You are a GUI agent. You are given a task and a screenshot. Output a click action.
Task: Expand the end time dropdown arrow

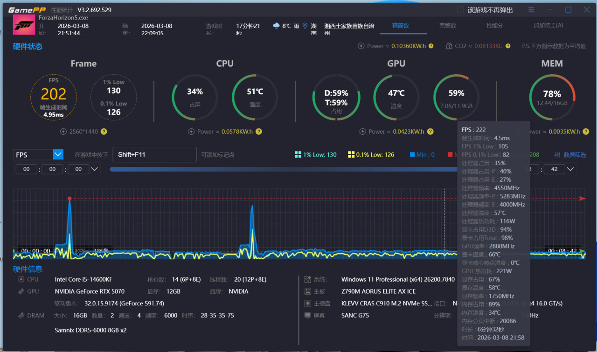click(x=570, y=169)
